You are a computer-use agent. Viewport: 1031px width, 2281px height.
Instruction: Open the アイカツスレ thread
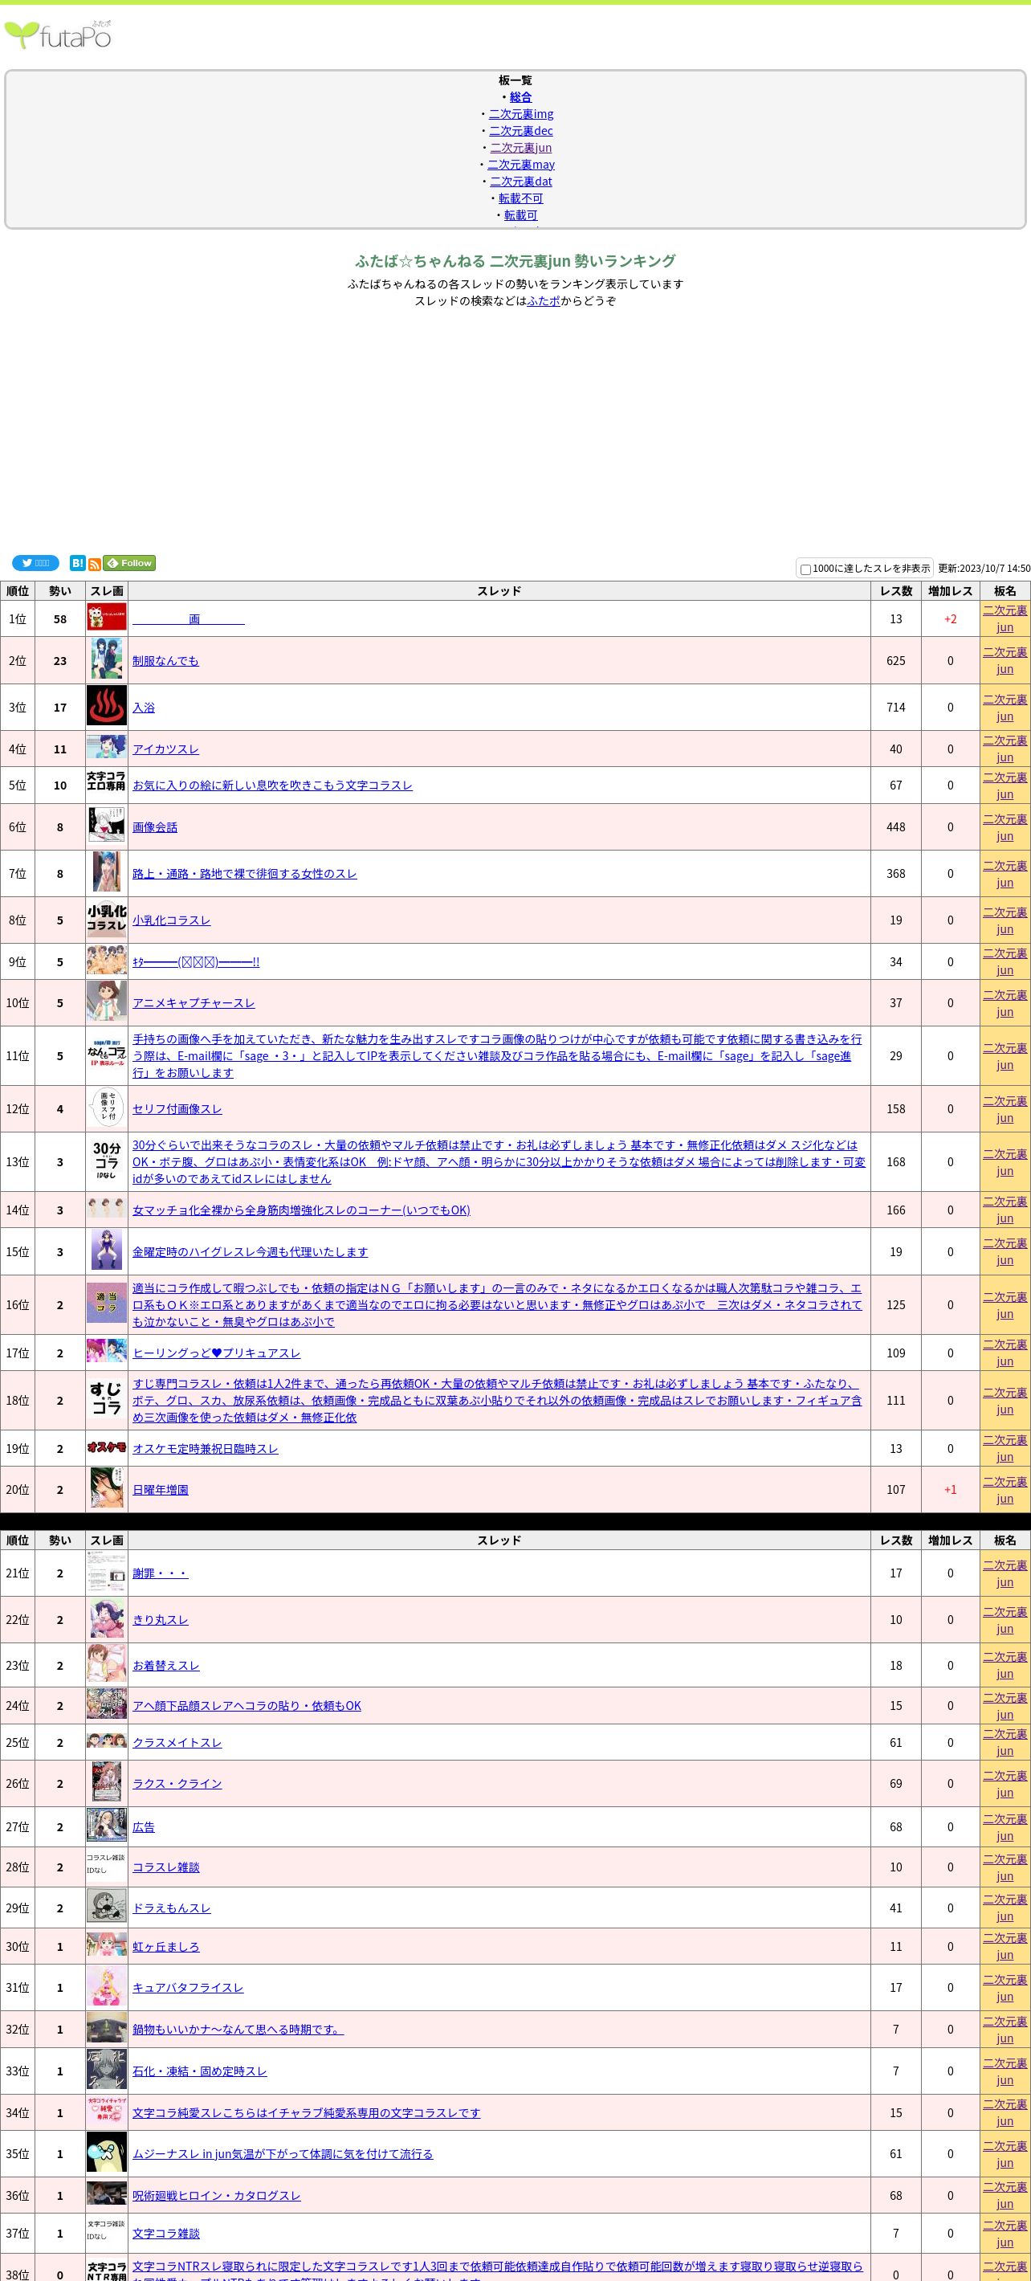coord(165,749)
